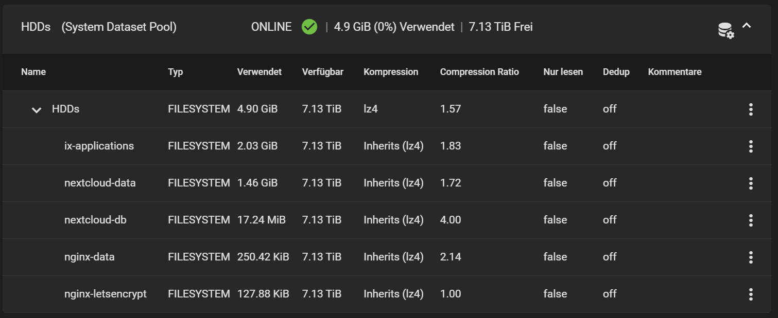Click the Kompression column header
The height and width of the screenshot is (318, 778).
click(390, 72)
